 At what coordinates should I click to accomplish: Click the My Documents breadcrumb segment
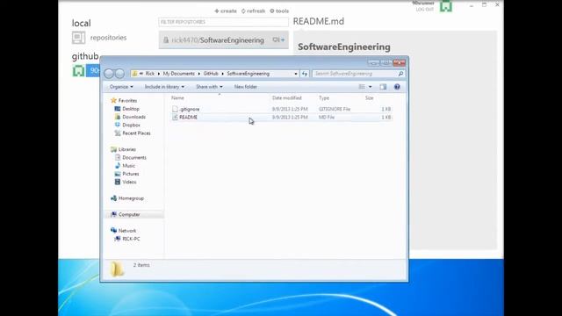tap(179, 74)
